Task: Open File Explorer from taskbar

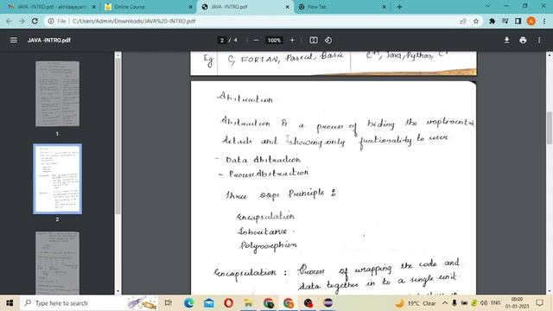Action: pos(249,303)
